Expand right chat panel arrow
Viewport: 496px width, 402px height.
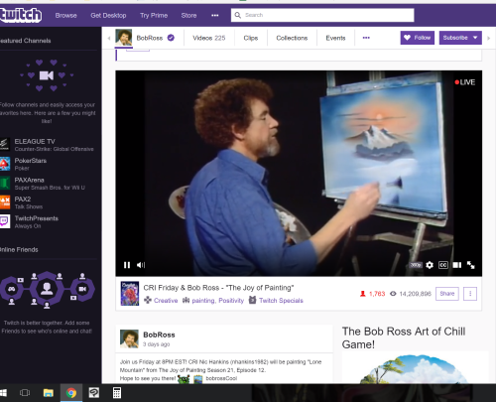(x=488, y=38)
